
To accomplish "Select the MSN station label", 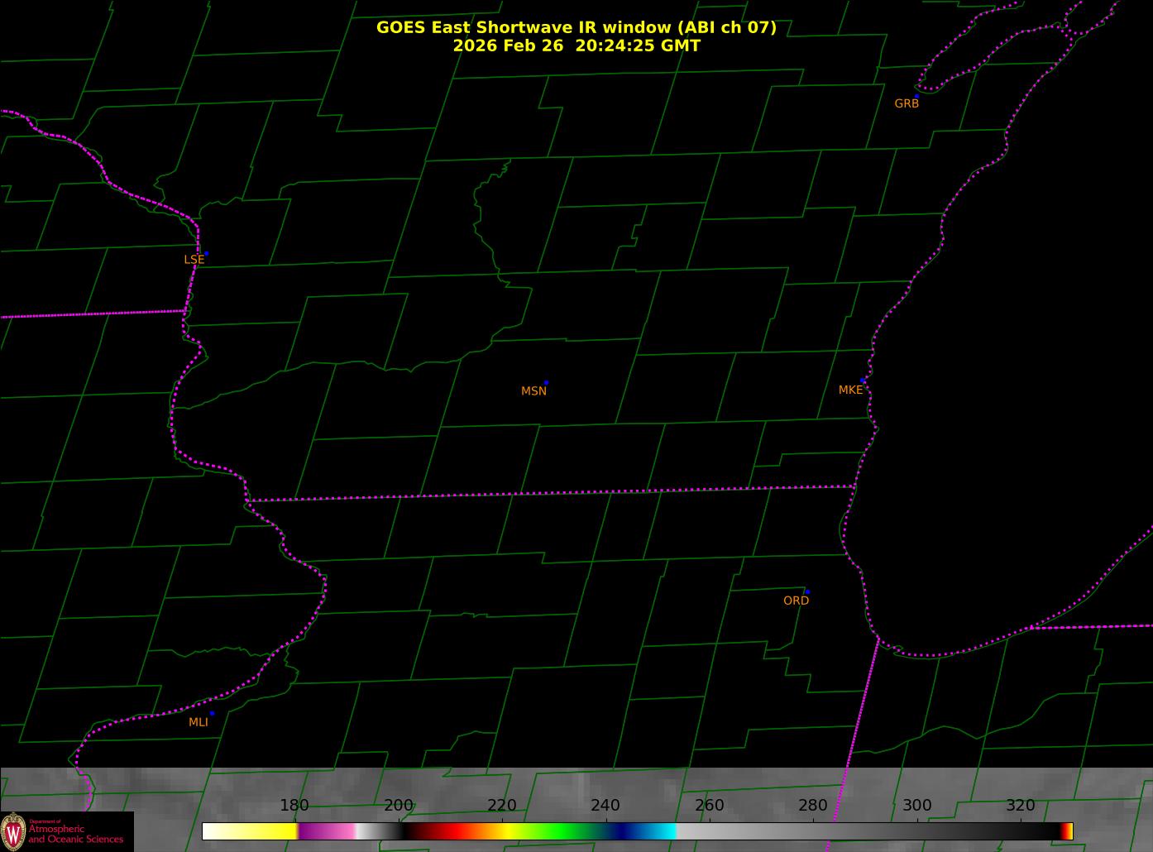I will [x=533, y=391].
